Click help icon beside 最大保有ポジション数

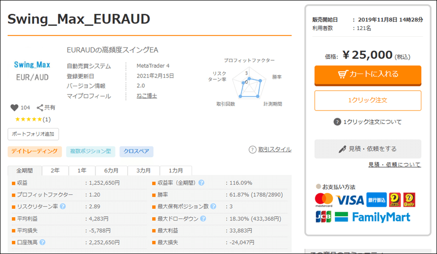click(213, 206)
